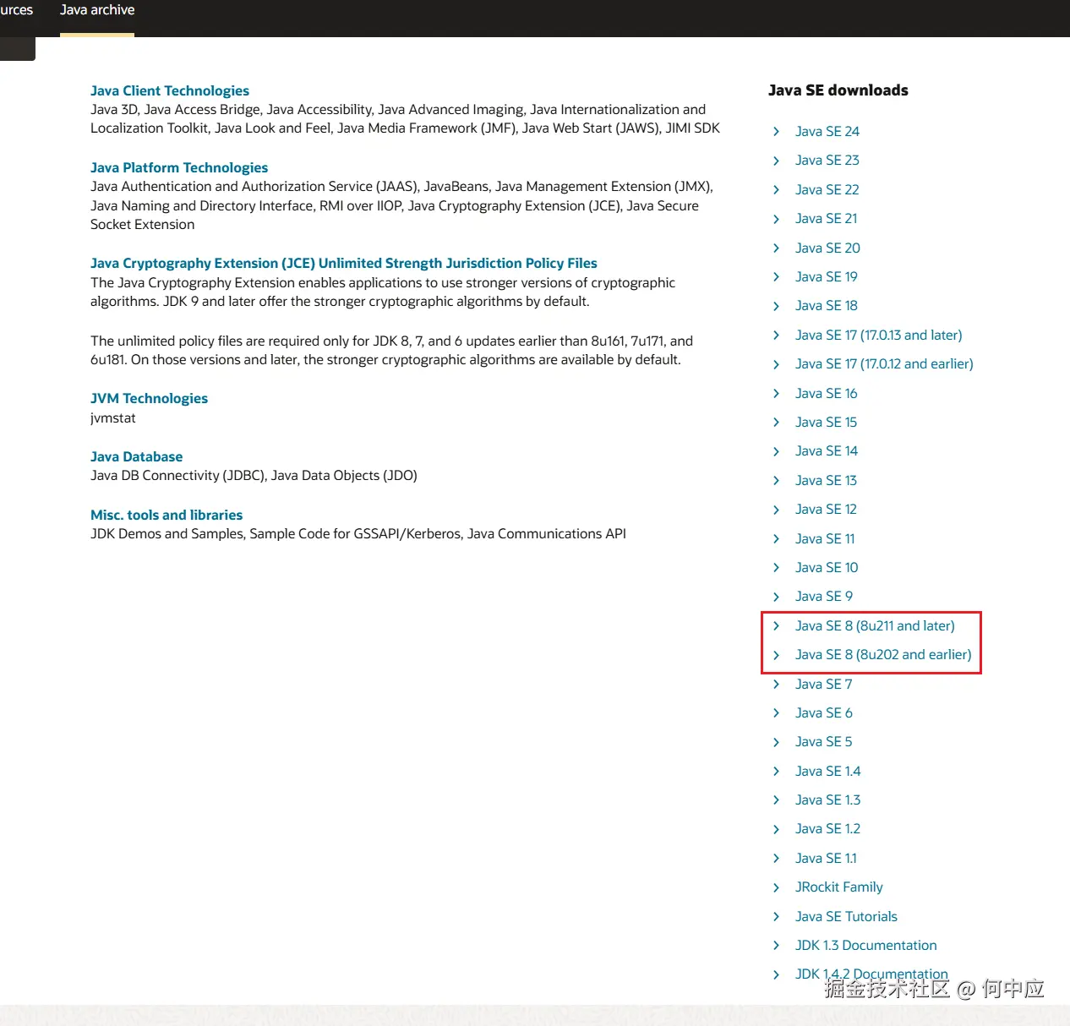Open the Java SE 12 download link
Screen dimensions: 1070x1026
(826, 509)
